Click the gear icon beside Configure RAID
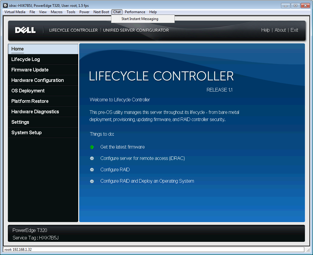This screenshot has height=255, width=313. pos(92,170)
